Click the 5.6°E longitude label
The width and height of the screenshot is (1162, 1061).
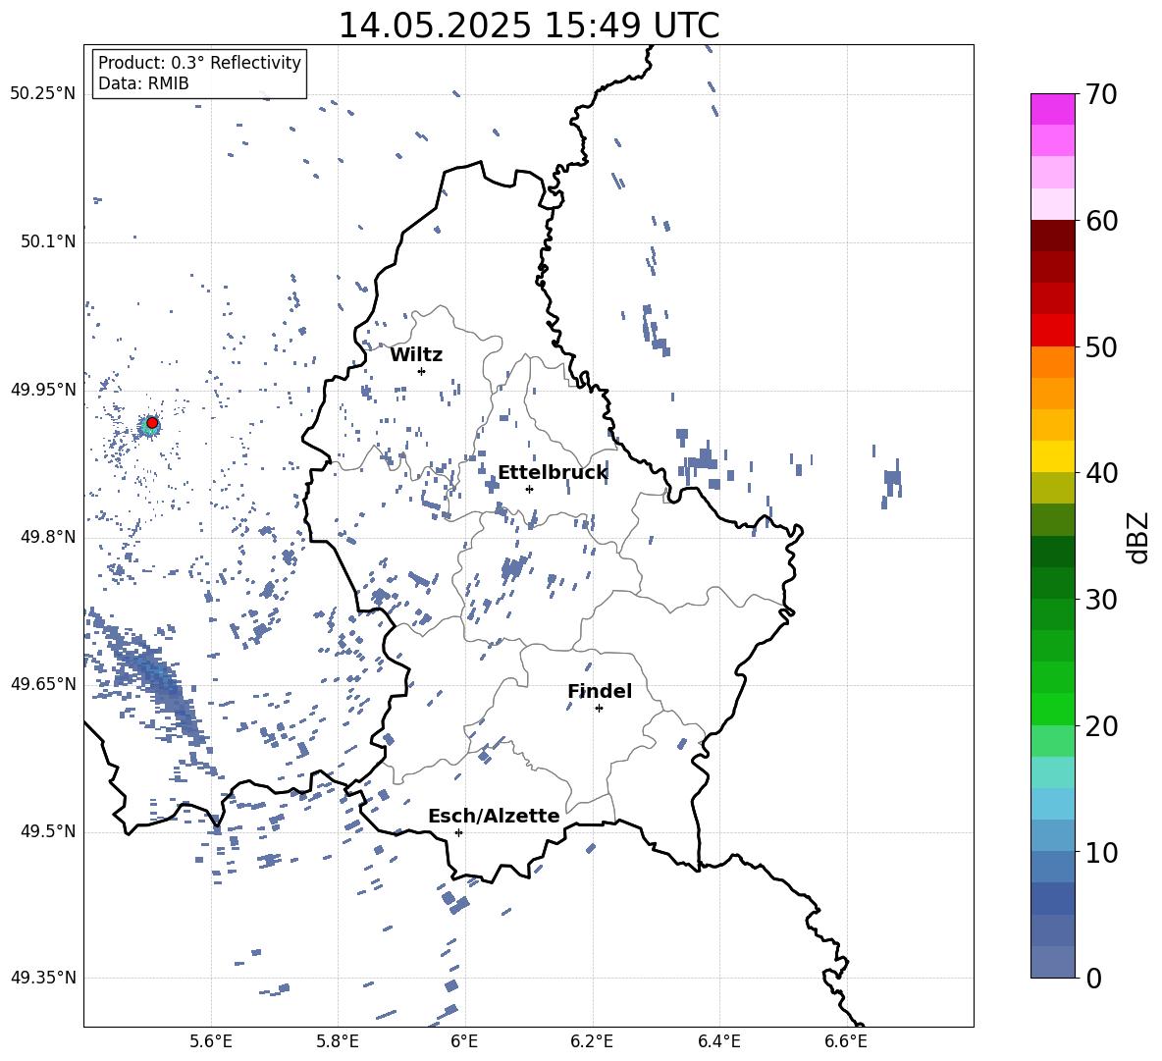click(211, 1041)
